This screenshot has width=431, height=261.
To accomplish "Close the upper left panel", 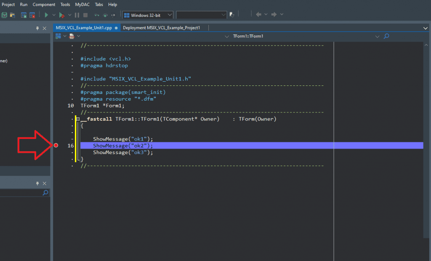I will [45, 28].
